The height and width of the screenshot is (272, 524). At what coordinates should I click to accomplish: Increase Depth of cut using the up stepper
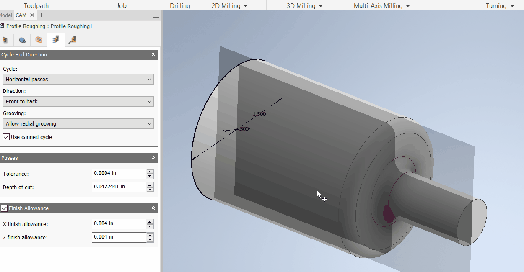150,185
